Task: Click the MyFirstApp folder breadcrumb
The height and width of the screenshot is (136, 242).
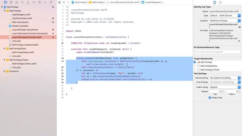Action: pos(96,2)
